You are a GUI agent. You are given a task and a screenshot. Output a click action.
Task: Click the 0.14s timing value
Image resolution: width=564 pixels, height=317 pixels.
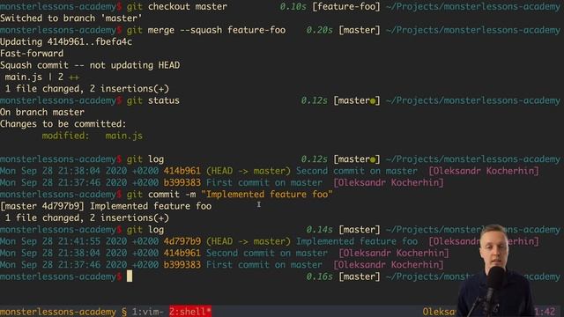coord(319,229)
